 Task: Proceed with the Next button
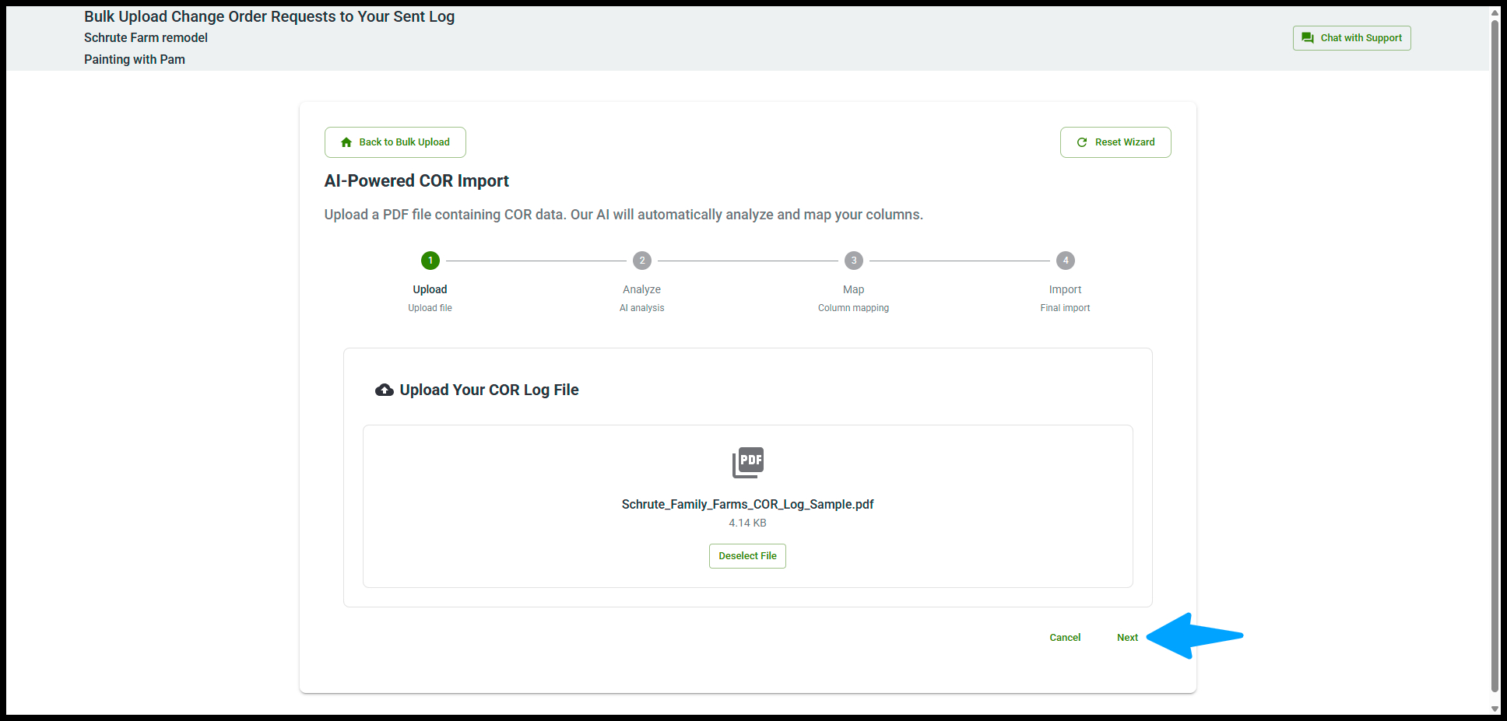[1127, 638]
